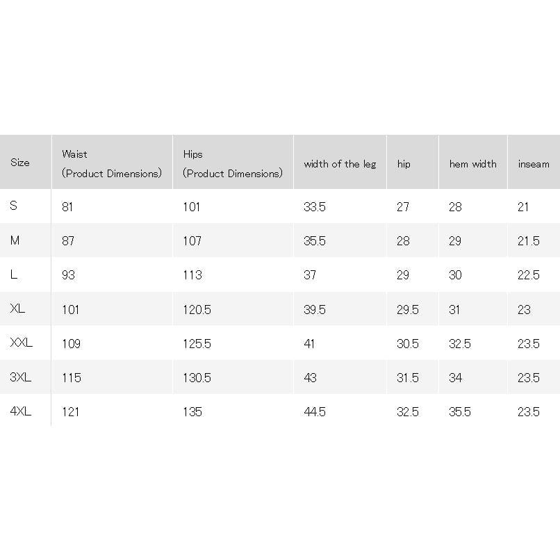This screenshot has height=560, width=560.
Task: Select the 3XL size row label
Action: [21, 377]
